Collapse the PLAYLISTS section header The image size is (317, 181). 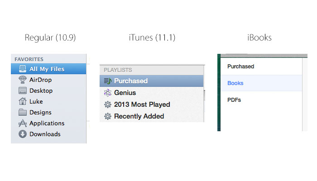point(118,70)
